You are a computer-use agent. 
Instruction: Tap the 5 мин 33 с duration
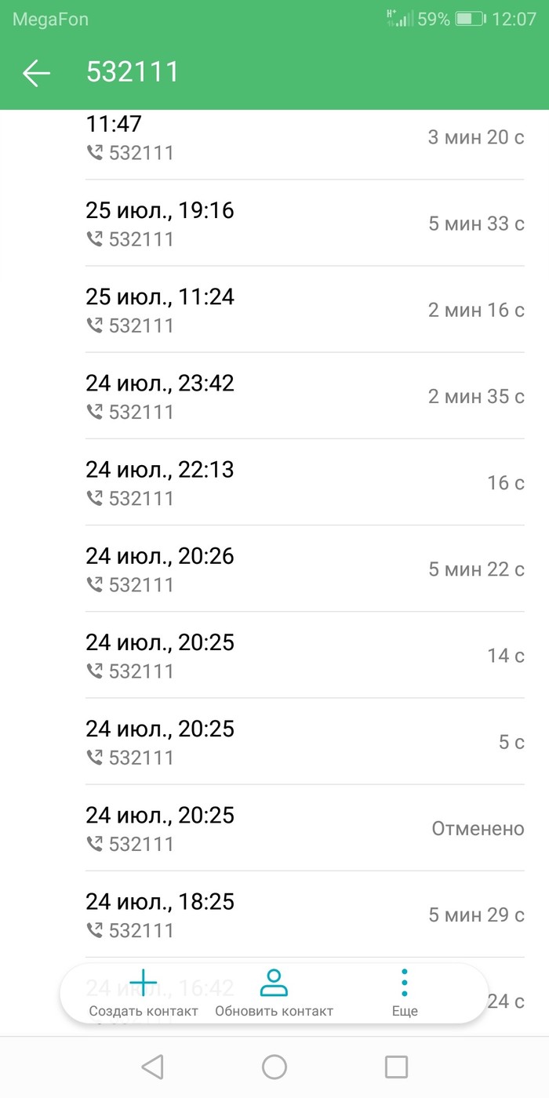click(476, 224)
